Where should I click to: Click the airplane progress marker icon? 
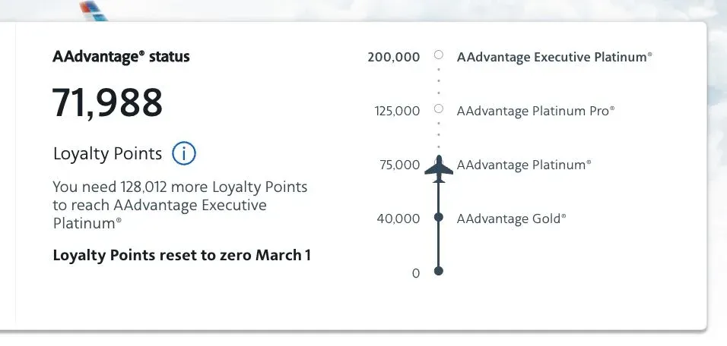click(438, 168)
